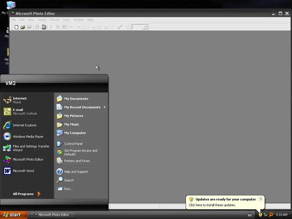Viewport: 292px width, 219px height.
Task: Open the zoom percentage dropdown in toolbar
Action: [x=145, y=27]
